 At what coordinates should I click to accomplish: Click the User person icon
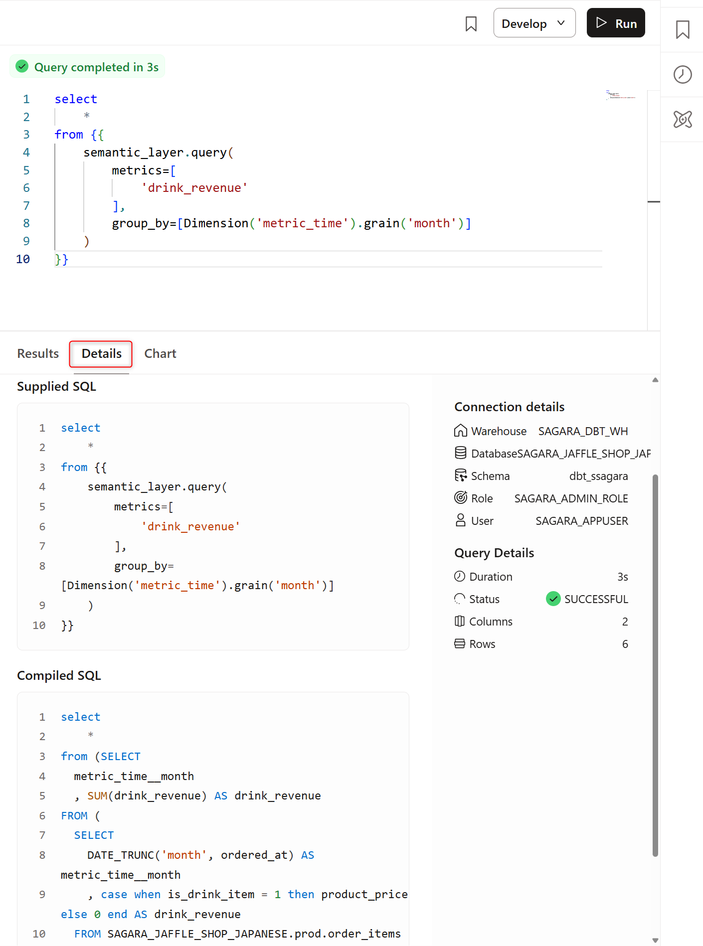460,520
